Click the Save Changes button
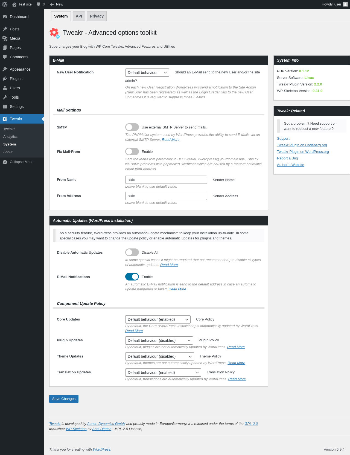Viewport: 350px width, 455px height. tap(64, 399)
